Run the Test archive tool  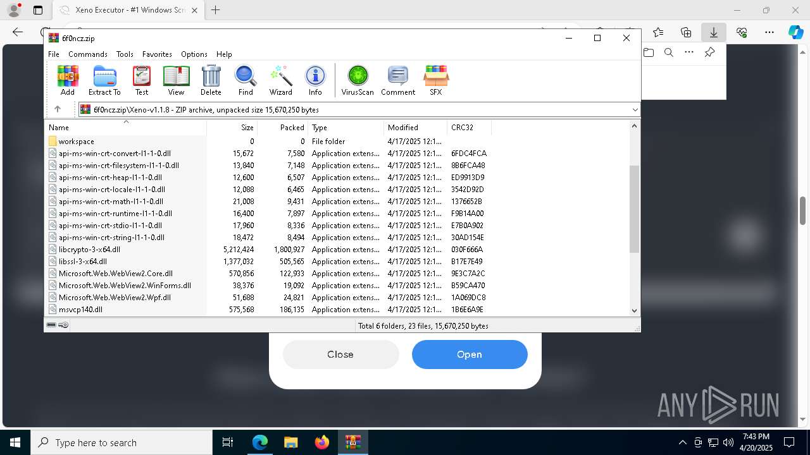click(x=142, y=80)
